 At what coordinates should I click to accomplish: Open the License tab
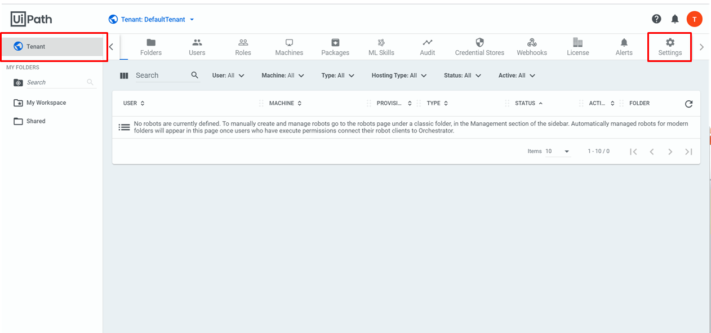click(x=578, y=47)
